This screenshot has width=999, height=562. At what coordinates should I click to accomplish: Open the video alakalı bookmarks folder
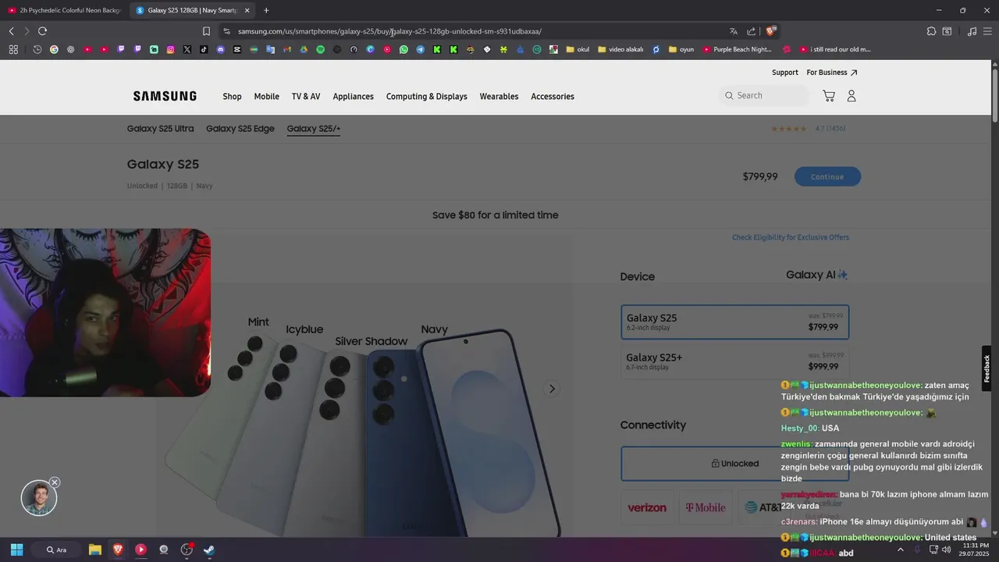point(620,49)
